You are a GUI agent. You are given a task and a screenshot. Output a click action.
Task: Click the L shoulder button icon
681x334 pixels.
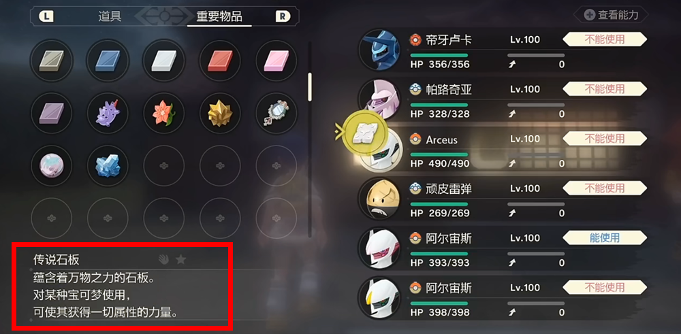tap(46, 16)
